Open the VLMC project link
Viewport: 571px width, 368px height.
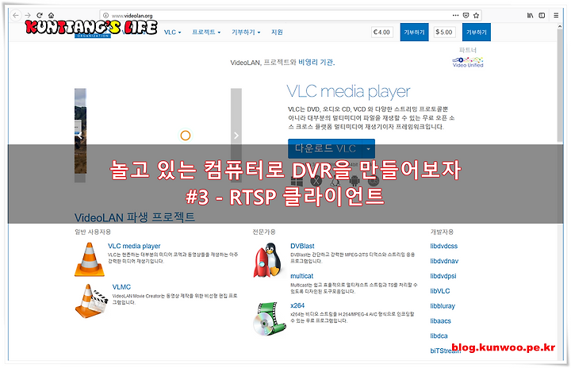click(121, 287)
